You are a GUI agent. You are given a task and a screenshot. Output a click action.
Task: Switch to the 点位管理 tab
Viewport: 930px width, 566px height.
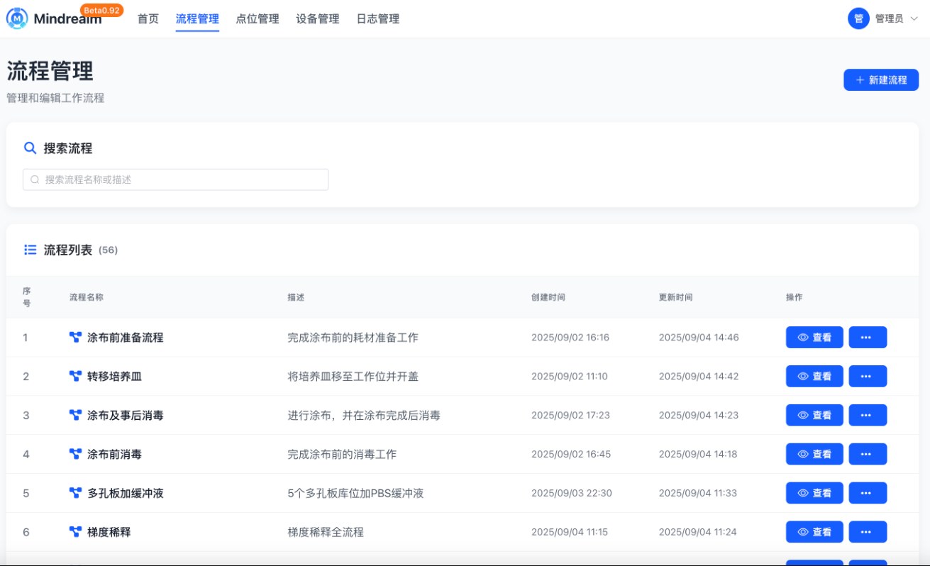[x=258, y=19]
